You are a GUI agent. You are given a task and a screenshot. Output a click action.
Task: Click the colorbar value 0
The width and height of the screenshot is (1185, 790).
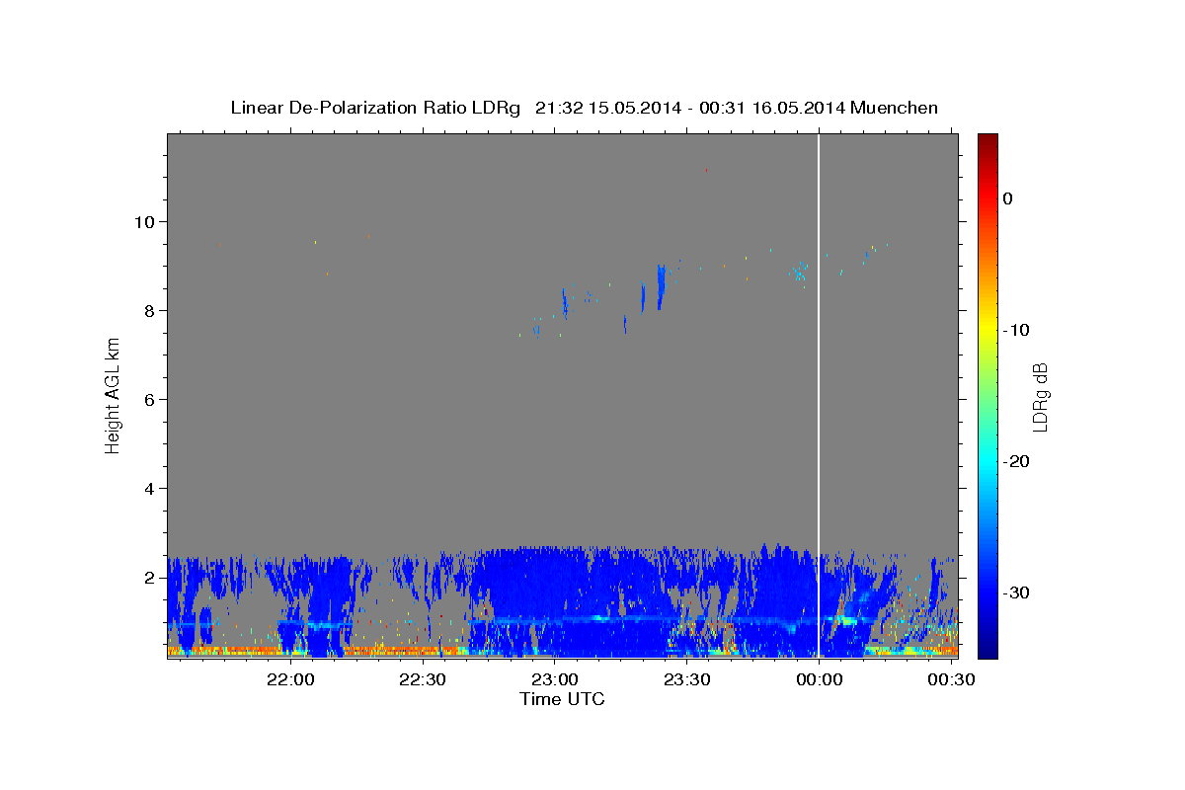pos(1008,198)
